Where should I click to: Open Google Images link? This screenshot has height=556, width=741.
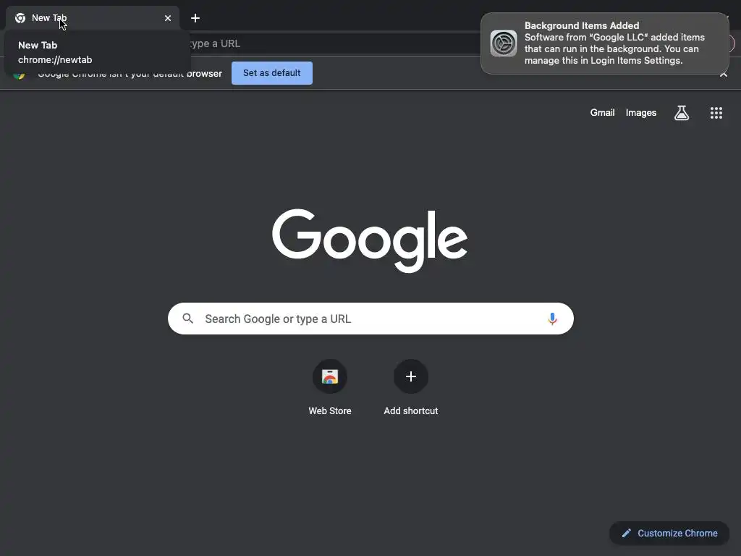click(641, 112)
